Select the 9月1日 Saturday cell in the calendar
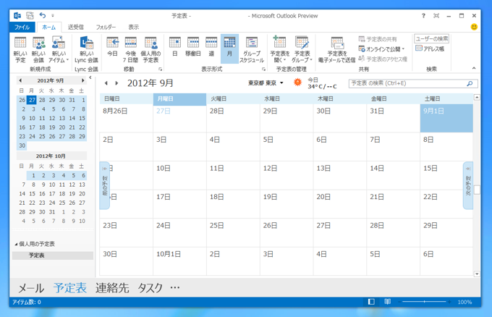This screenshot has width=492, height=317. (446, 118)
